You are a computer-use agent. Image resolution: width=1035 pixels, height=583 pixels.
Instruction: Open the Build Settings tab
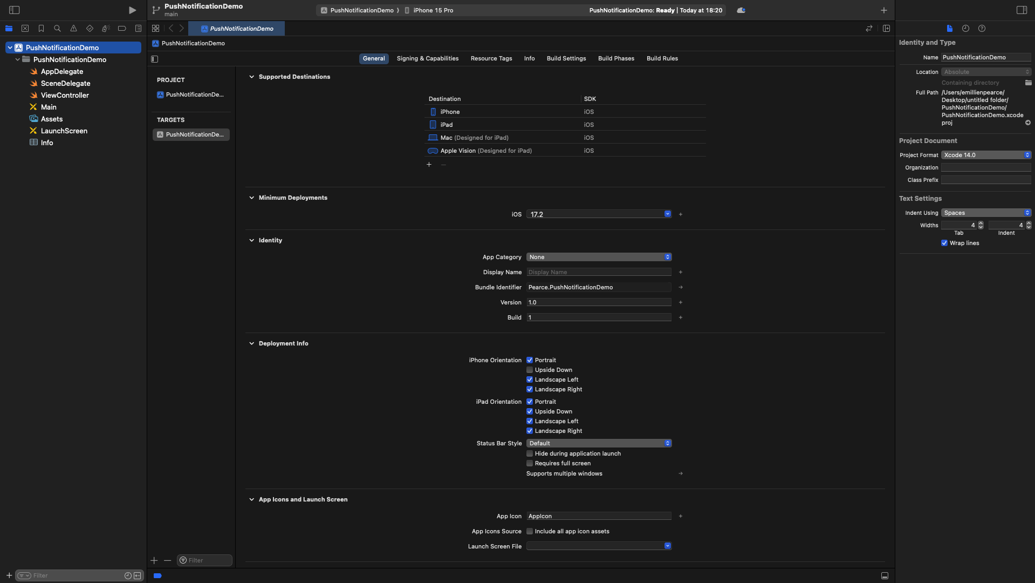[x=566, y=58]
